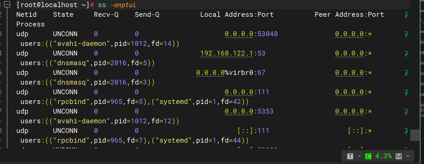Click the underlined 192.168.122.1 address
The height and width of the screenshot is (164, 424).
tap(227, 53)
